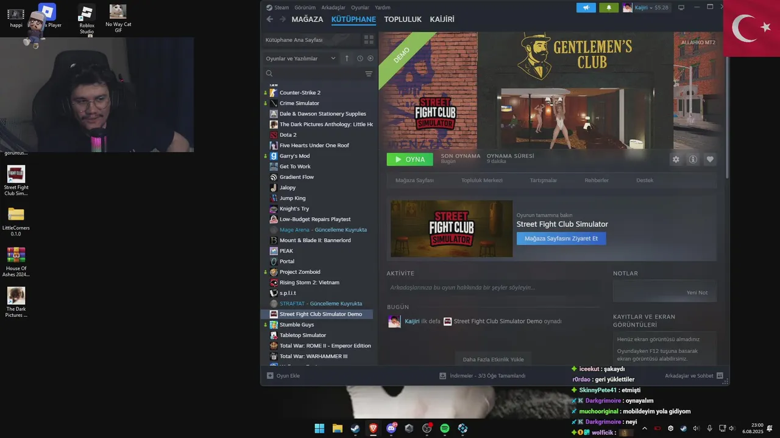Click the Garry's Mod game icon

(x=274, y=156)
